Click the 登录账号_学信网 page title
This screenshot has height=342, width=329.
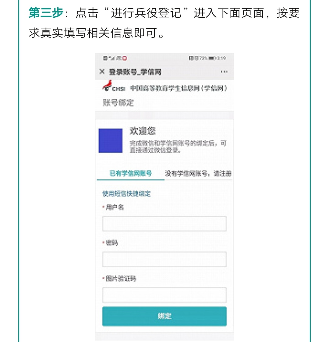pos(135,72)
